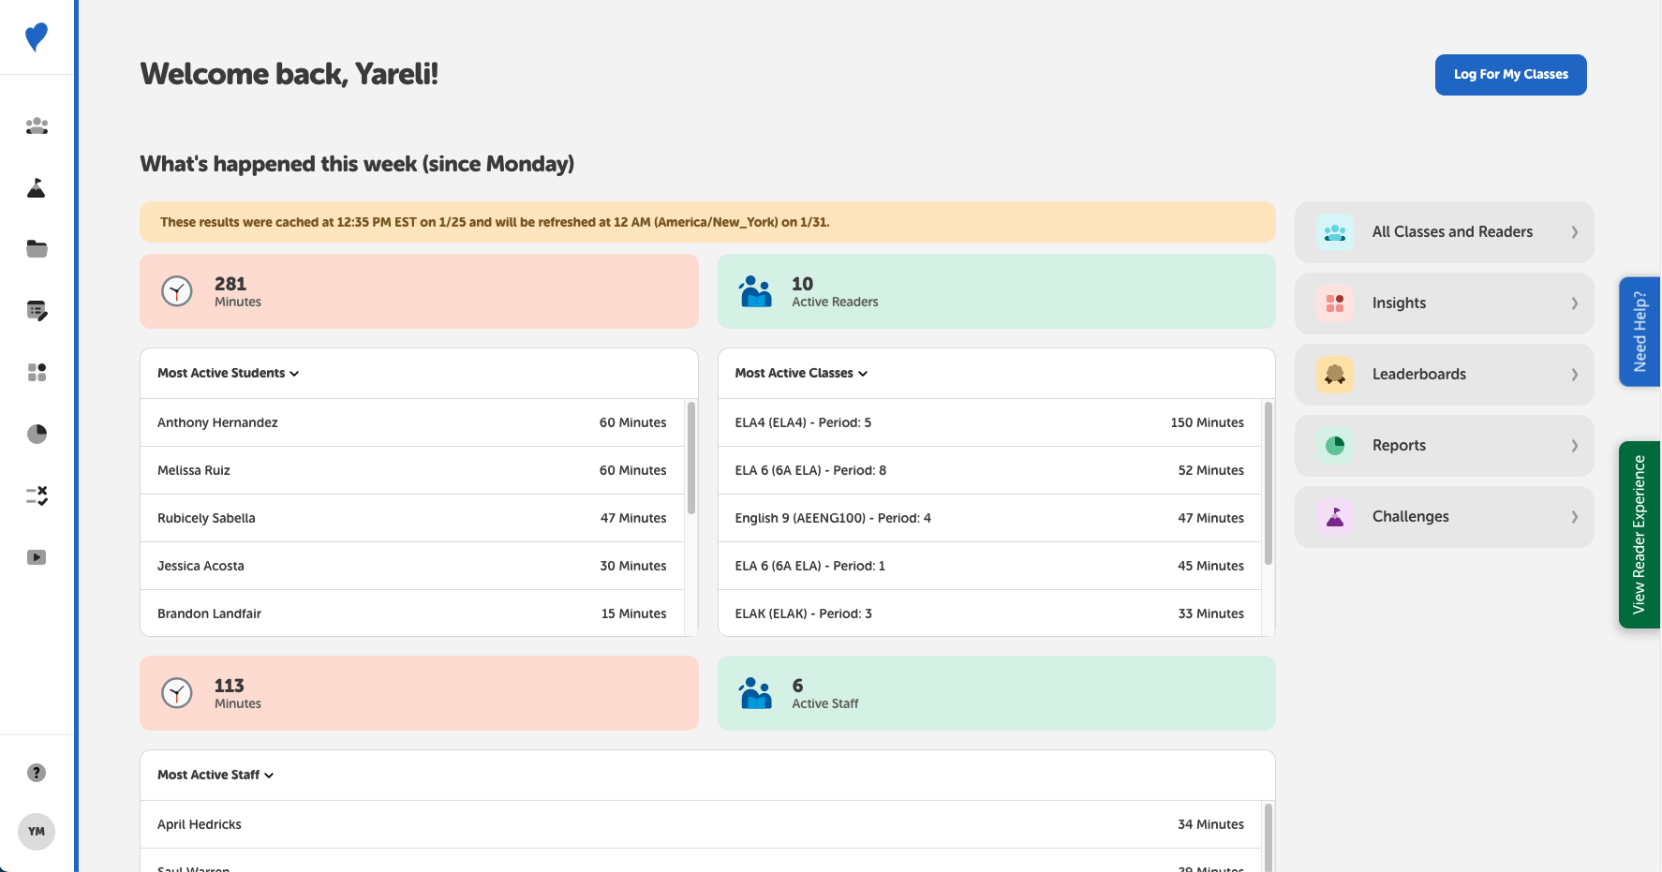Open the apps grid icon in the sidebar

[x=37, y=372]
